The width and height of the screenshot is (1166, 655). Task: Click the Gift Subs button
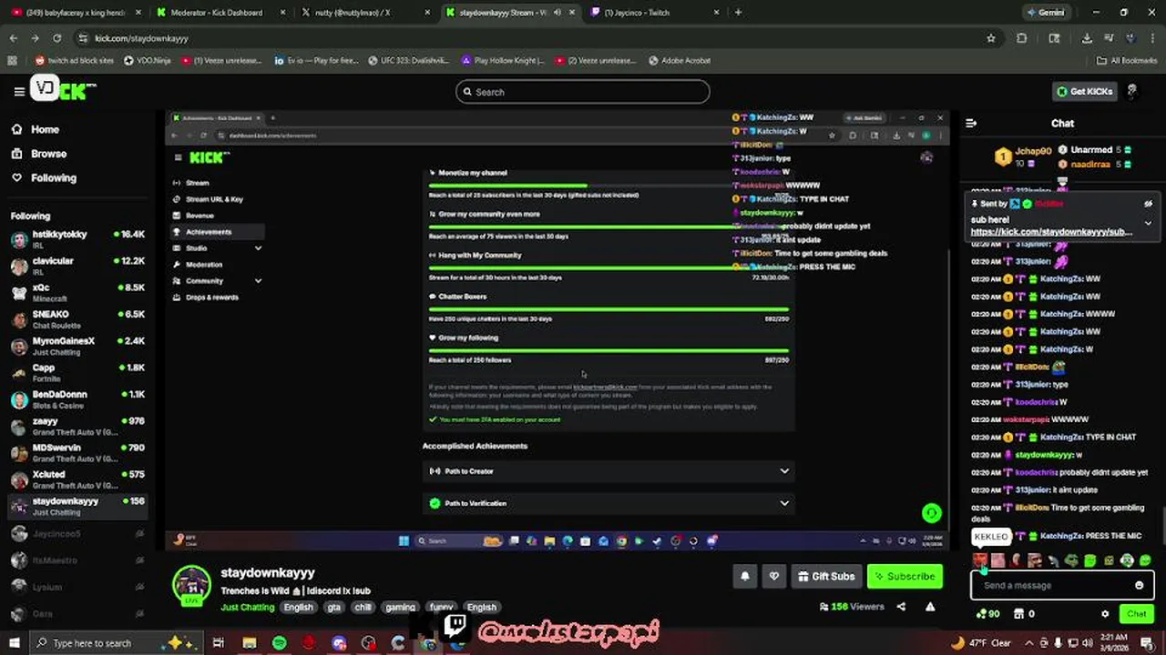point(826,577)
